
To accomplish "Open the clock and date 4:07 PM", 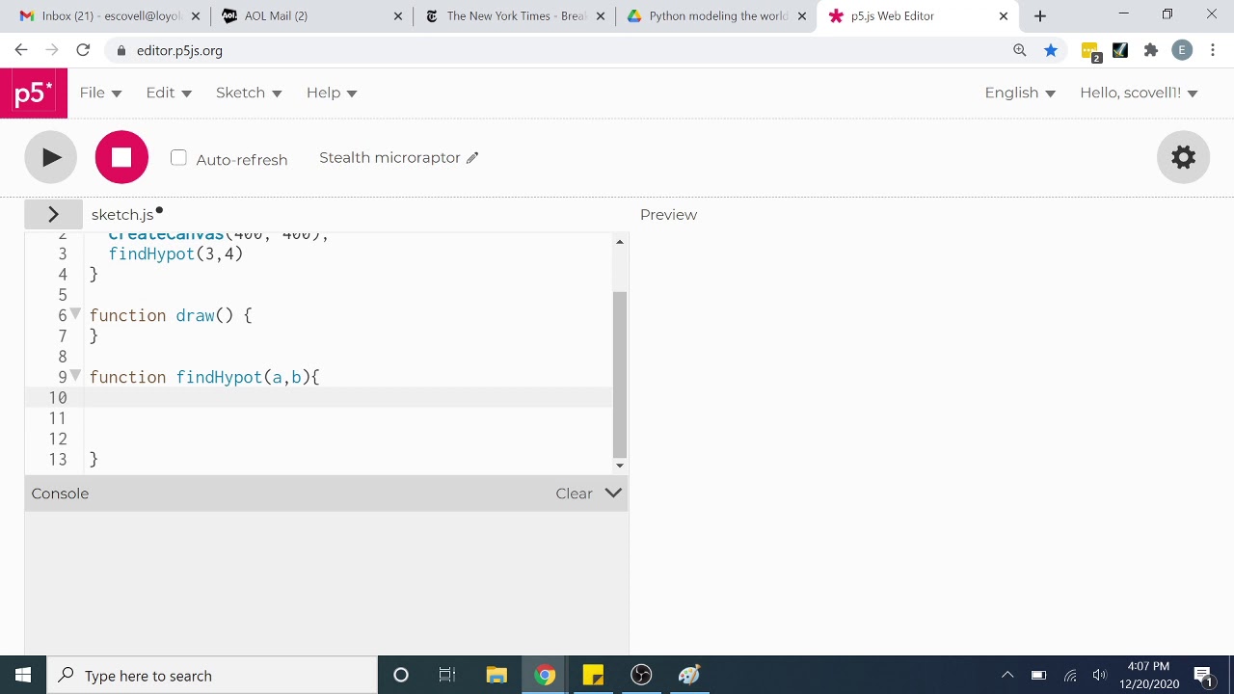I will (1148, 675).
